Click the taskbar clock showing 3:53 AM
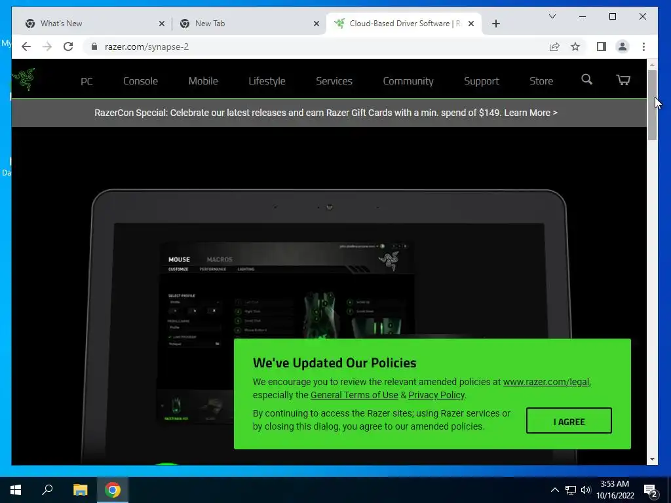Viewport: 671px width, 503px height. point(615,490)
